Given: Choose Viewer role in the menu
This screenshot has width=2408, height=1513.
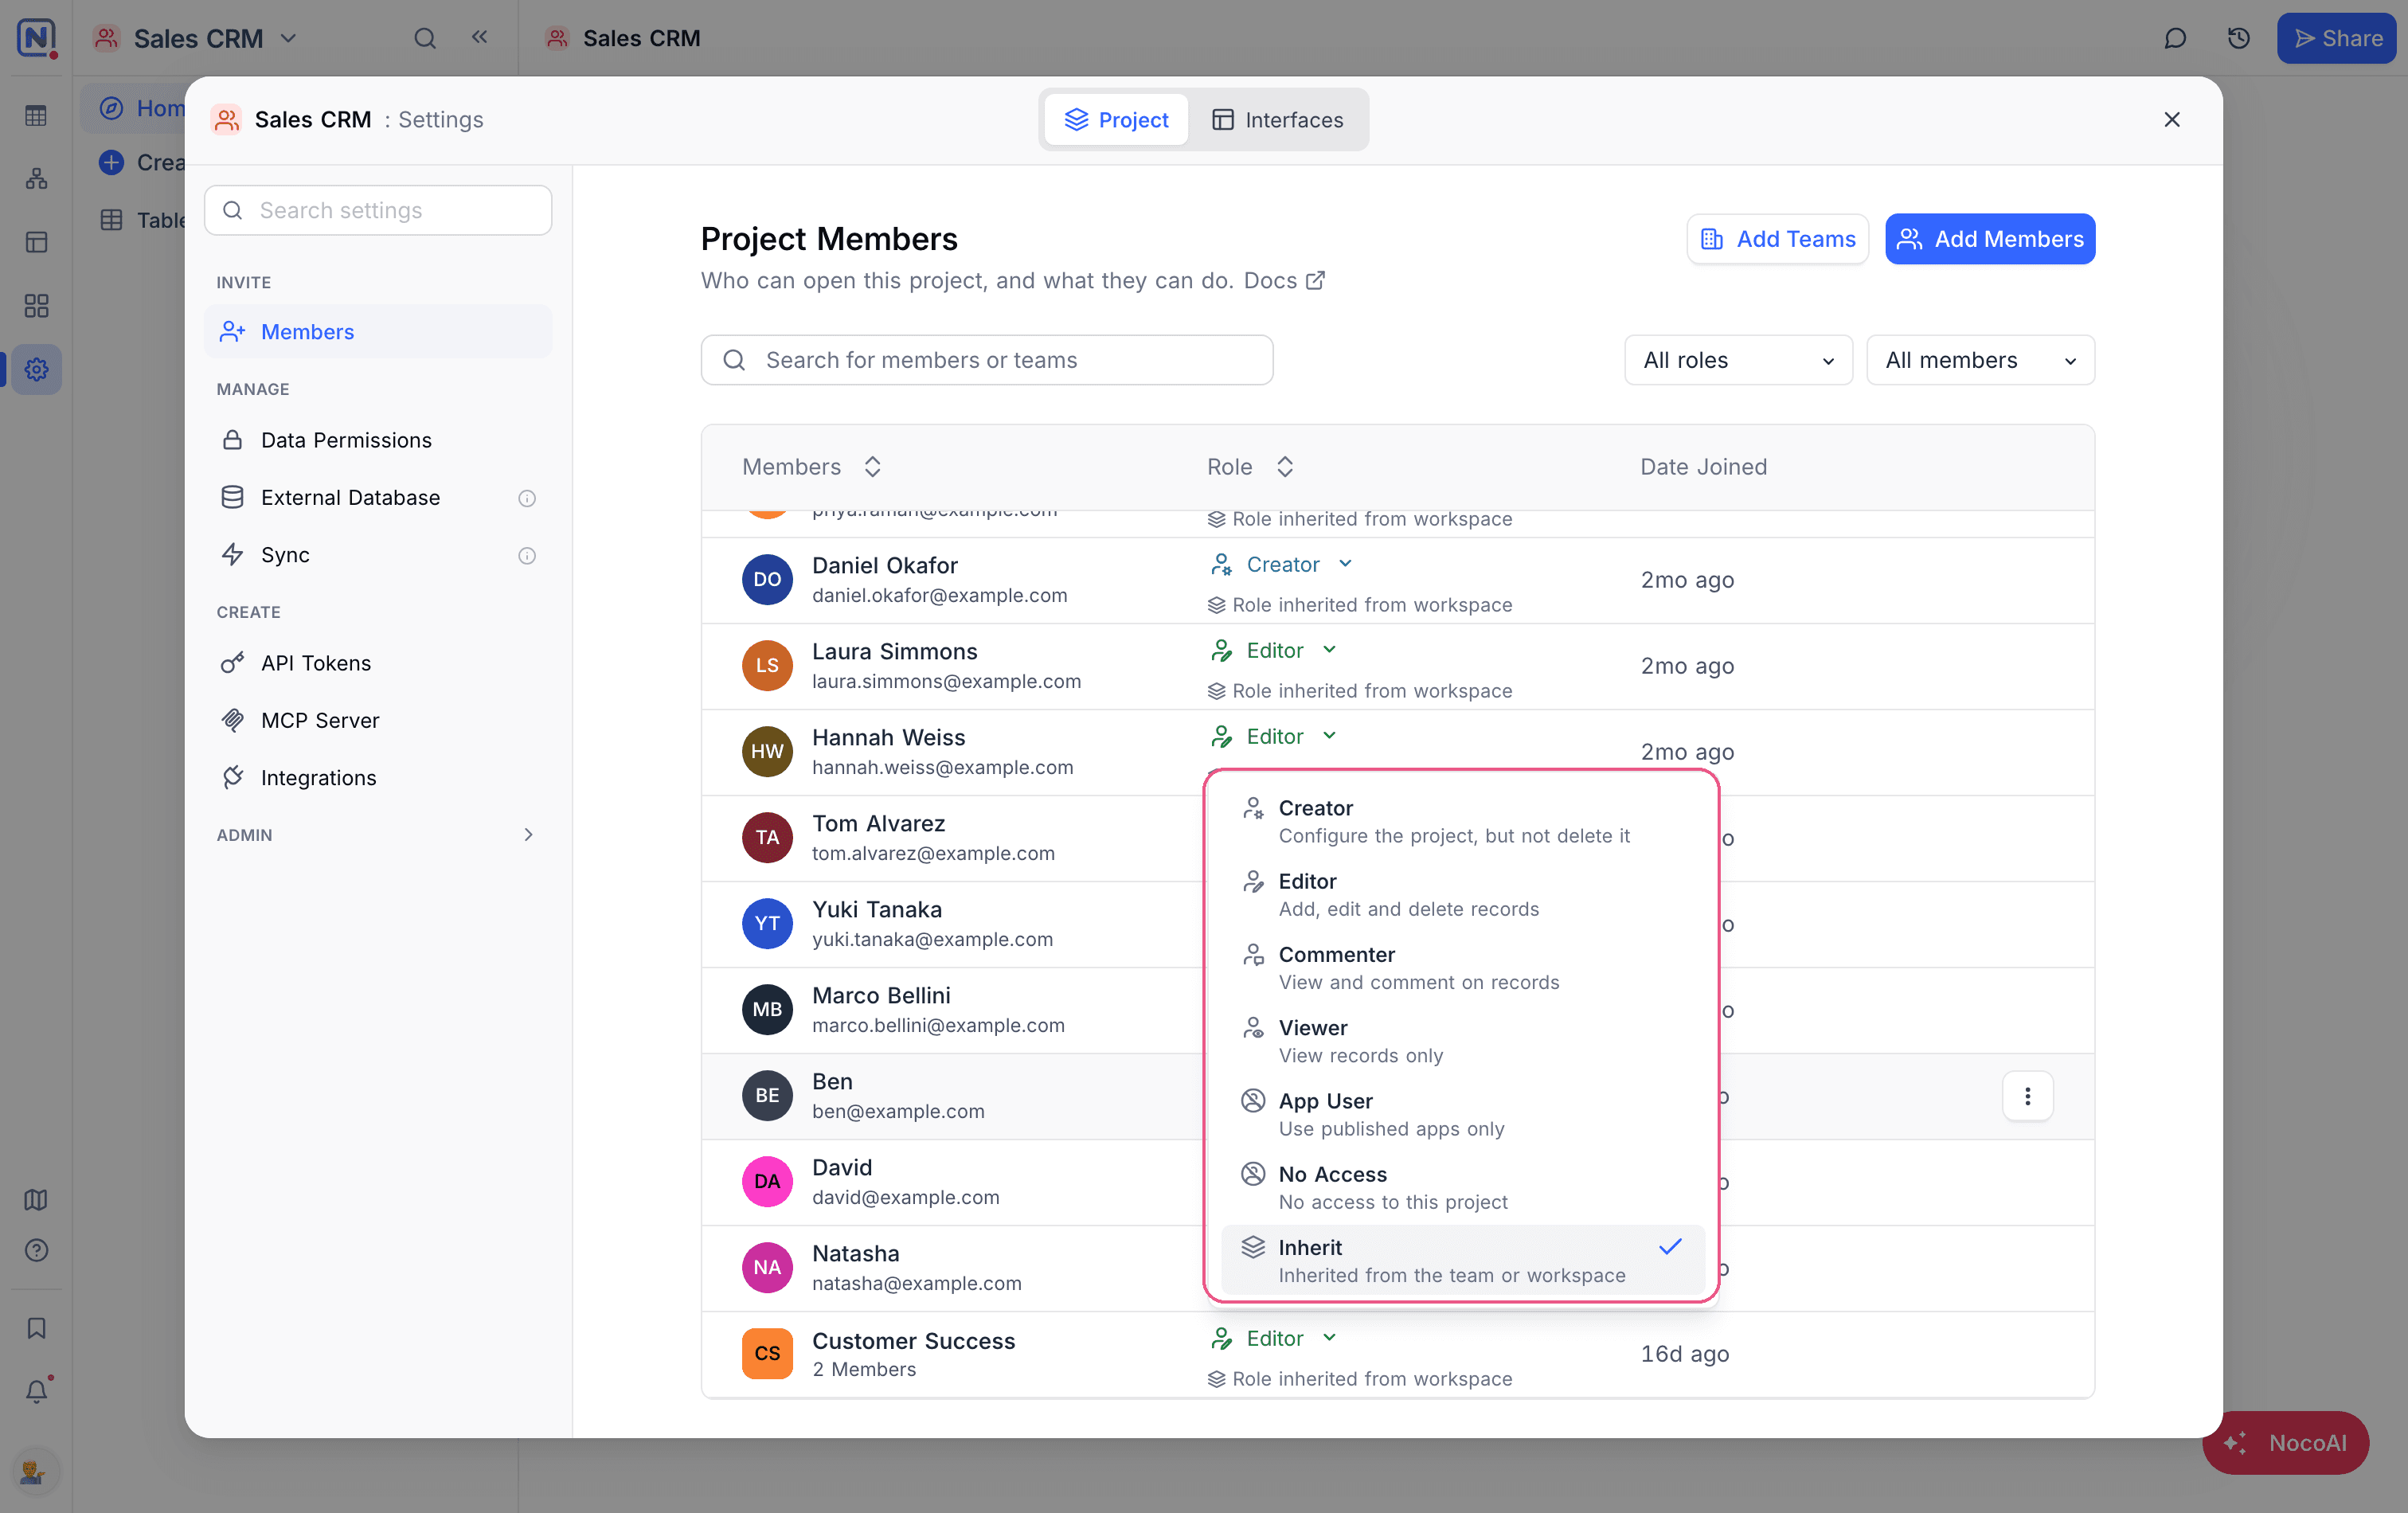Looking at the screenshot, I should [x=1462, y=1041].
